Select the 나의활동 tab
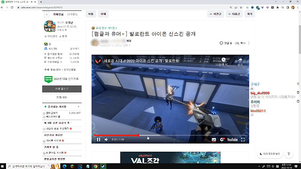 coord(72,14)
